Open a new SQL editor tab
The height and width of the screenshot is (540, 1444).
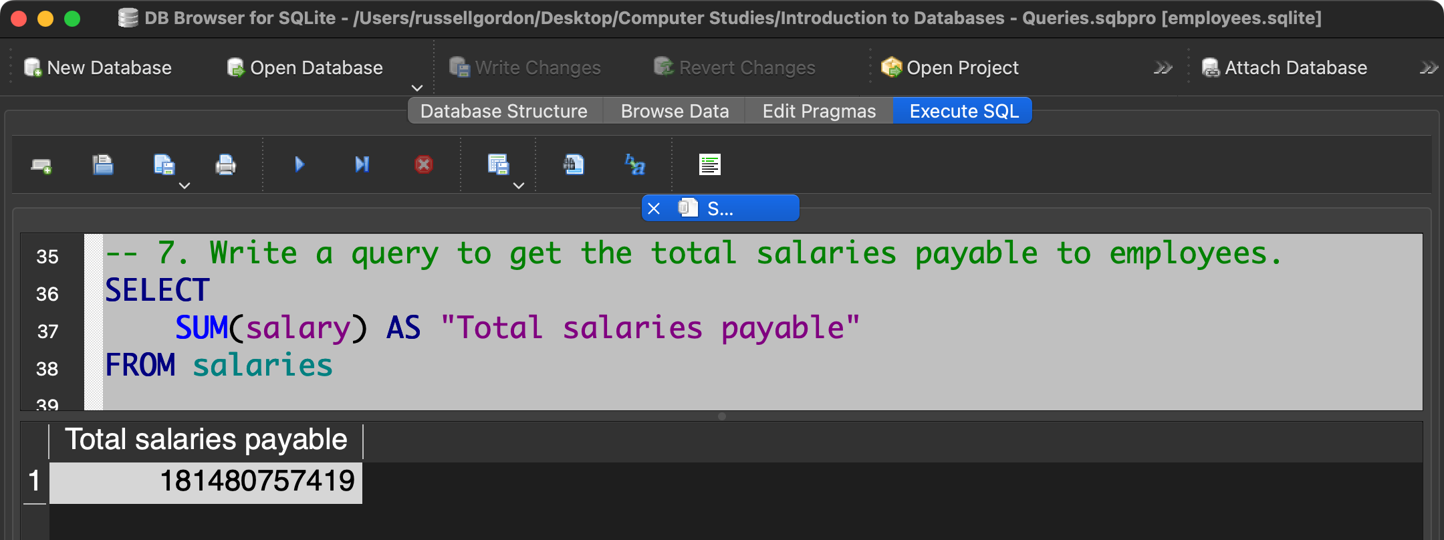coord(41,165)
